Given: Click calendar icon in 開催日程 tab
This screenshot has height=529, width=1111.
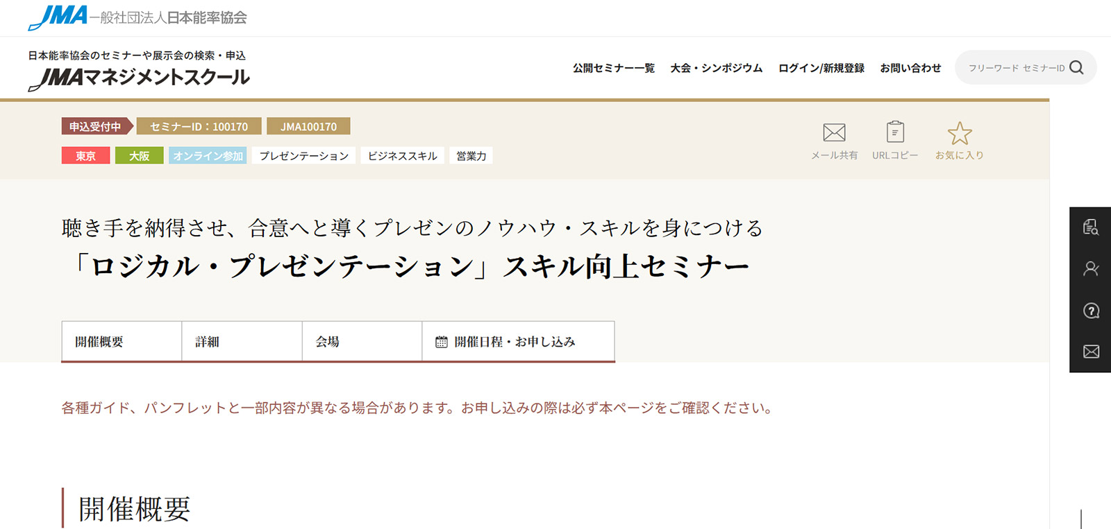Looking at the screenshot, I should point(441,342).
